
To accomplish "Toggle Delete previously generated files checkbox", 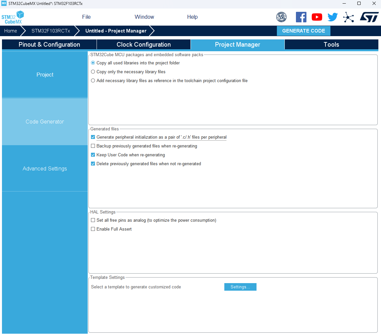I will [93, 164].
